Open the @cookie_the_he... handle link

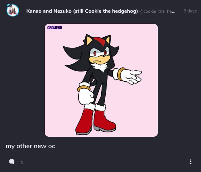pyautogui.click(x=157, y=11)
